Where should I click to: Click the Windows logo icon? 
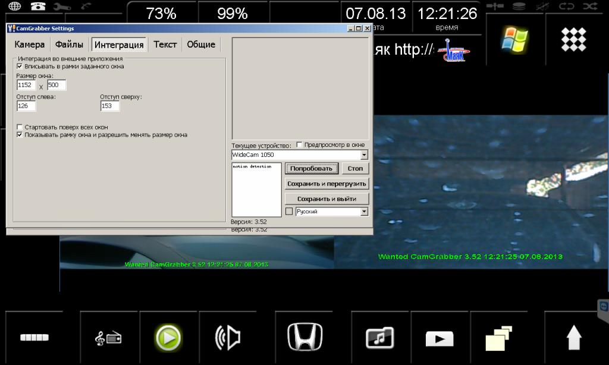tap(514, 39)
